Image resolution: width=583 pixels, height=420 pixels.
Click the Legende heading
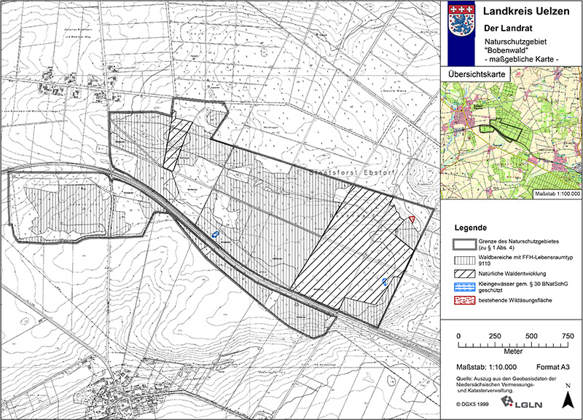(x=471, y=226)
